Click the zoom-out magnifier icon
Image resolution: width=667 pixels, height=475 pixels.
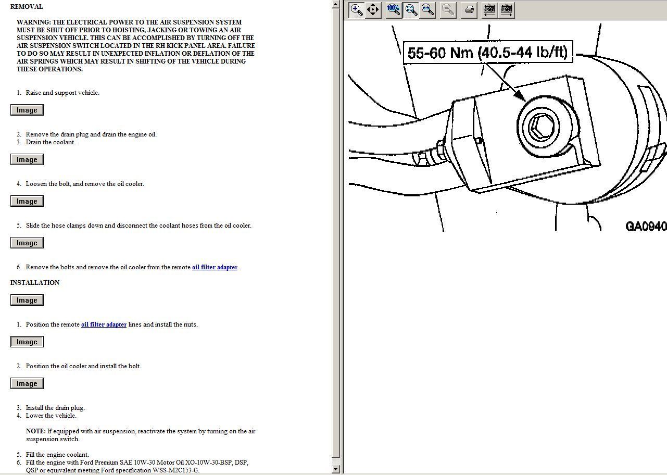pos(448,10)
